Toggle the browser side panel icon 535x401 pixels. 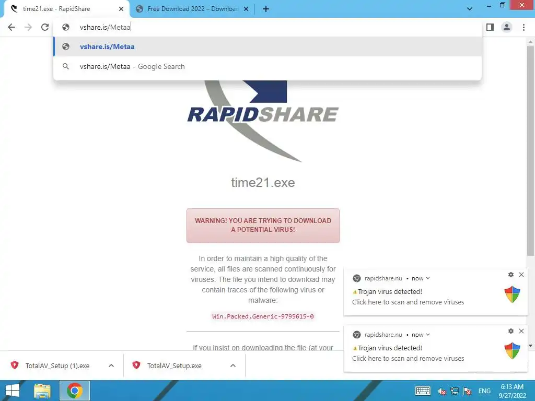(x=490, y=27)
